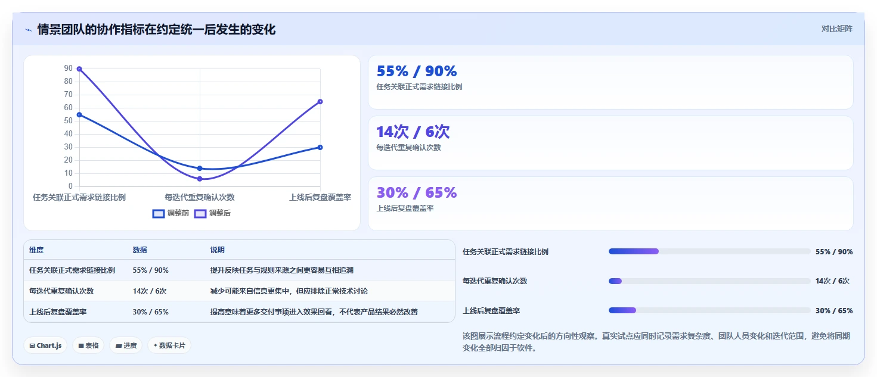Click the 说明 column header
Screen dimensions: 877x377
(x=218, y=250)
